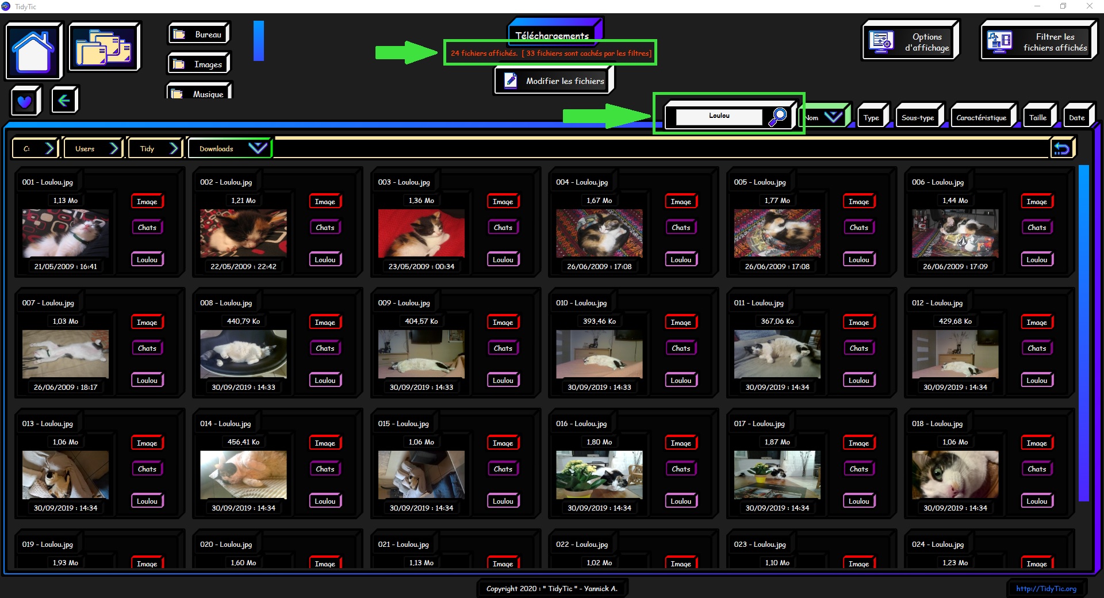Viewport: 1104px width, 598px height.
Task: Click Image tag on 006 - Loulou.jpg
Action: (x=1037, y=202)
